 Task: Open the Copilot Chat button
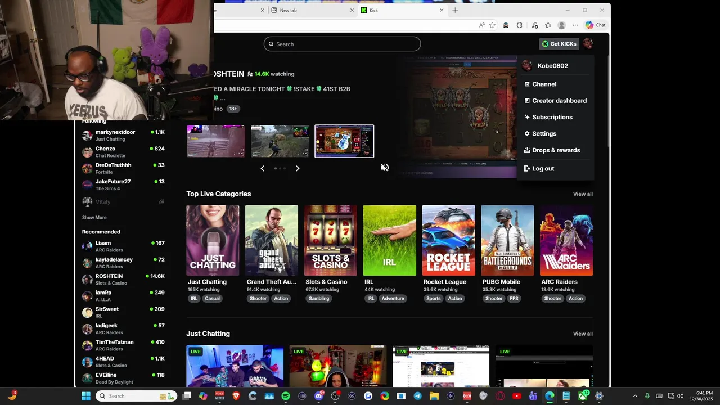pyautogui.click(x=596, y=25)
